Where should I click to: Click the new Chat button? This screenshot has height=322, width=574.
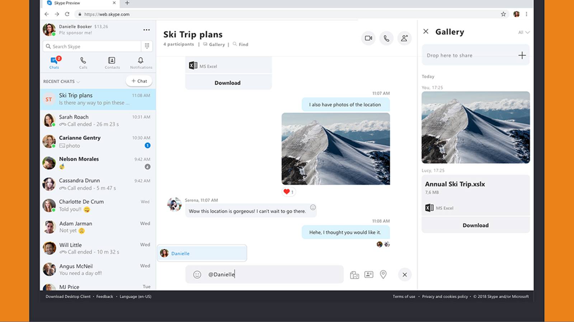pyautogui.click(x=139, y=81)
